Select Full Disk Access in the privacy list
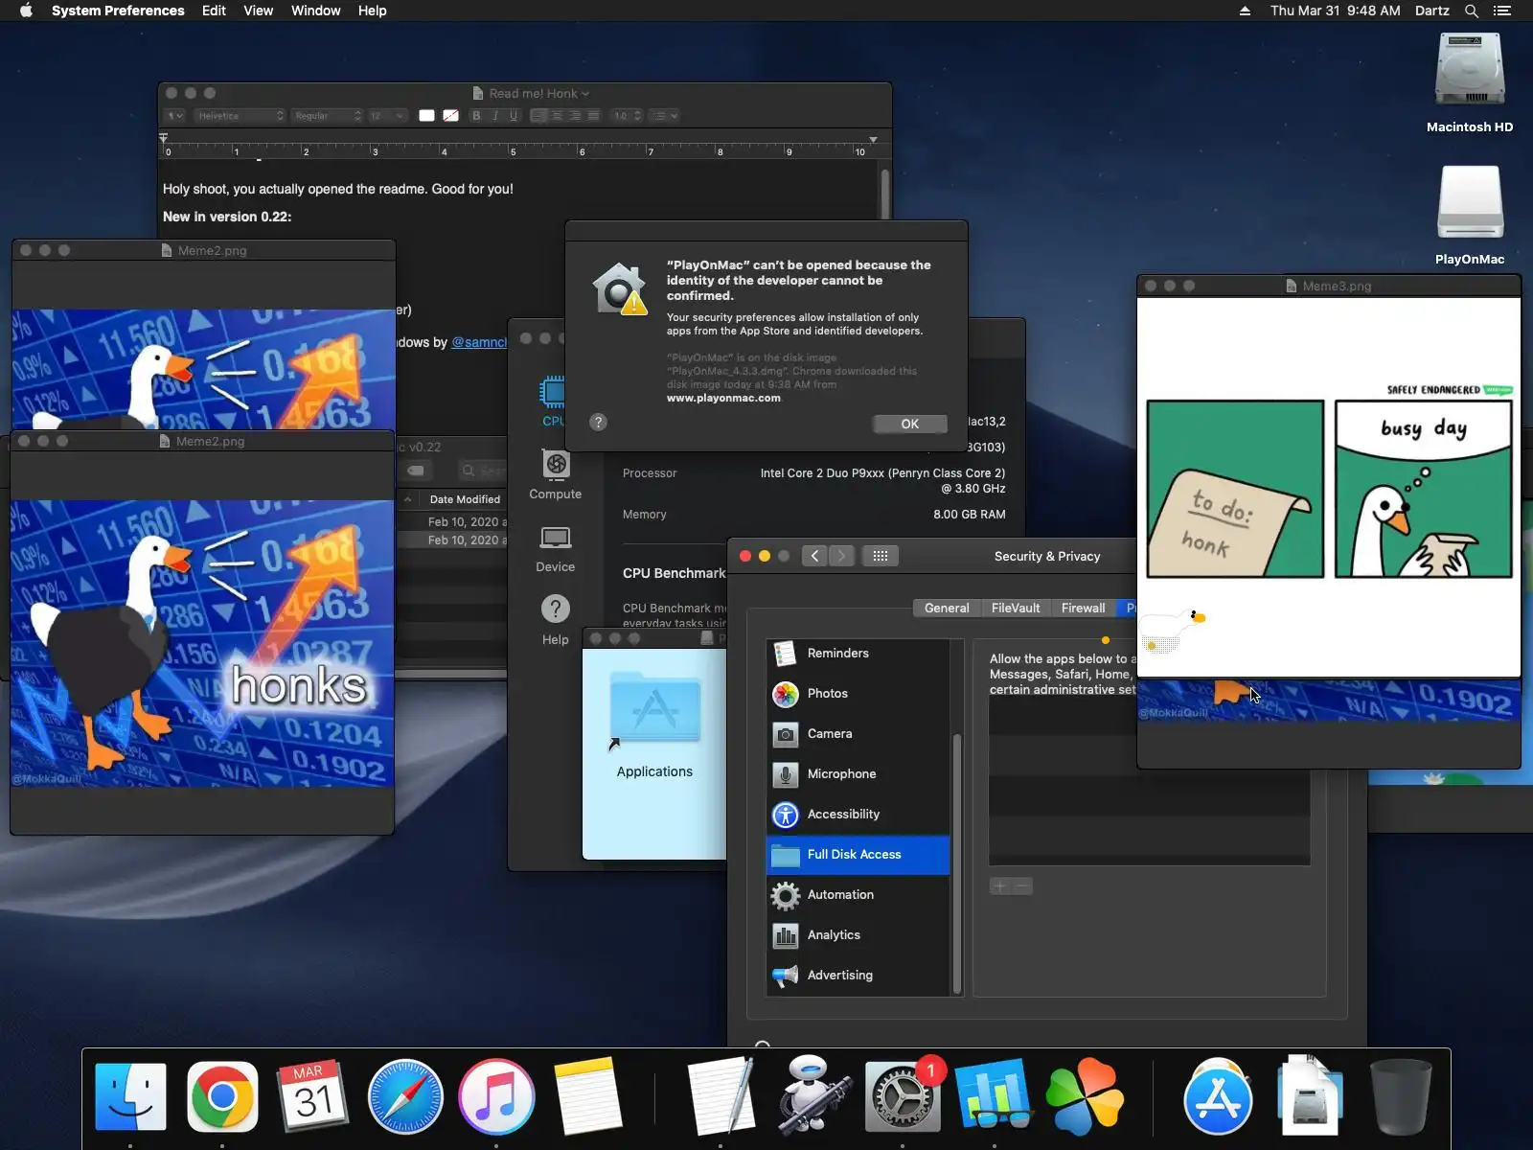1533x1150 pixels. (858, 854)
